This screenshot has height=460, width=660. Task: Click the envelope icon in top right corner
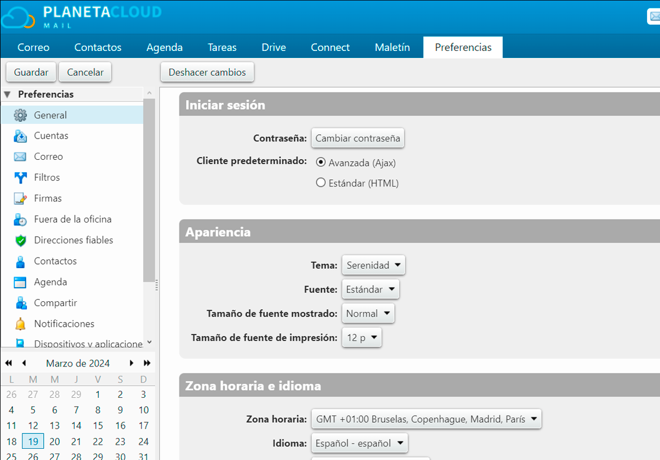[x=653, y=17]
